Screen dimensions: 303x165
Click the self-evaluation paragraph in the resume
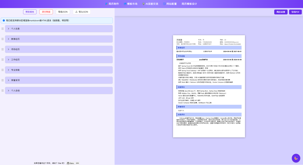[209, 121]
